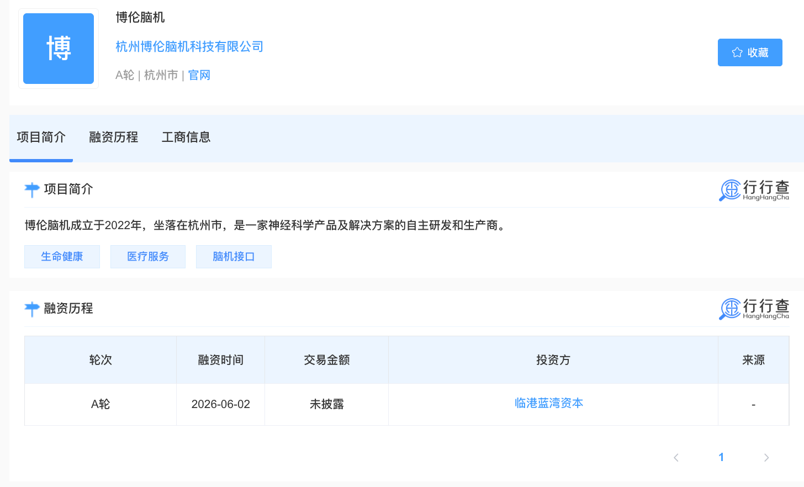Click the blue 博 company logo
Image resolution: width=804 pixels, height=487 pixels.
click(59, 49)
